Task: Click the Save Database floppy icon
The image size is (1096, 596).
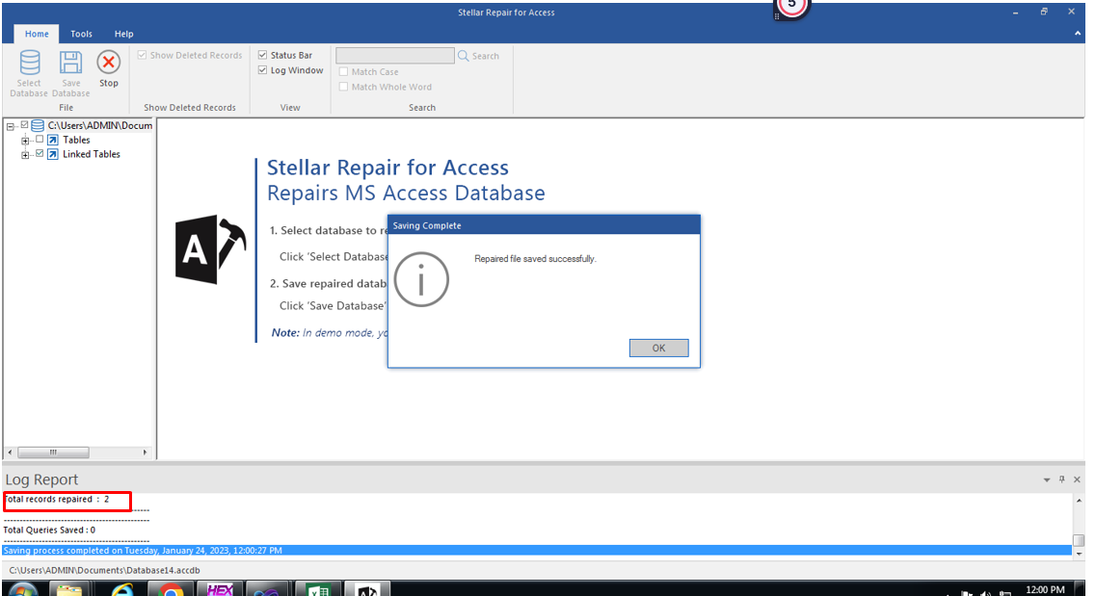Action: [70, 63]
